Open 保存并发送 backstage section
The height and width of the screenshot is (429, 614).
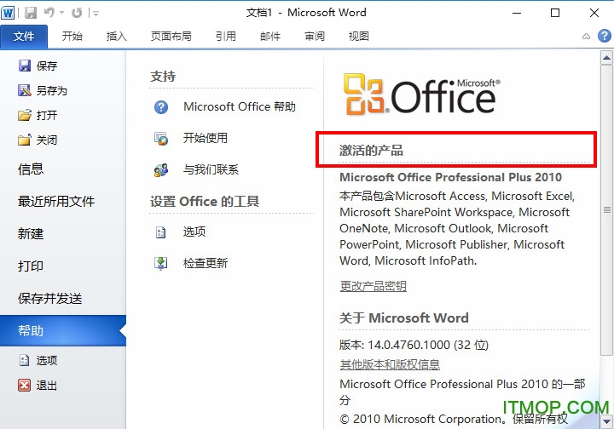click(49, 299)
